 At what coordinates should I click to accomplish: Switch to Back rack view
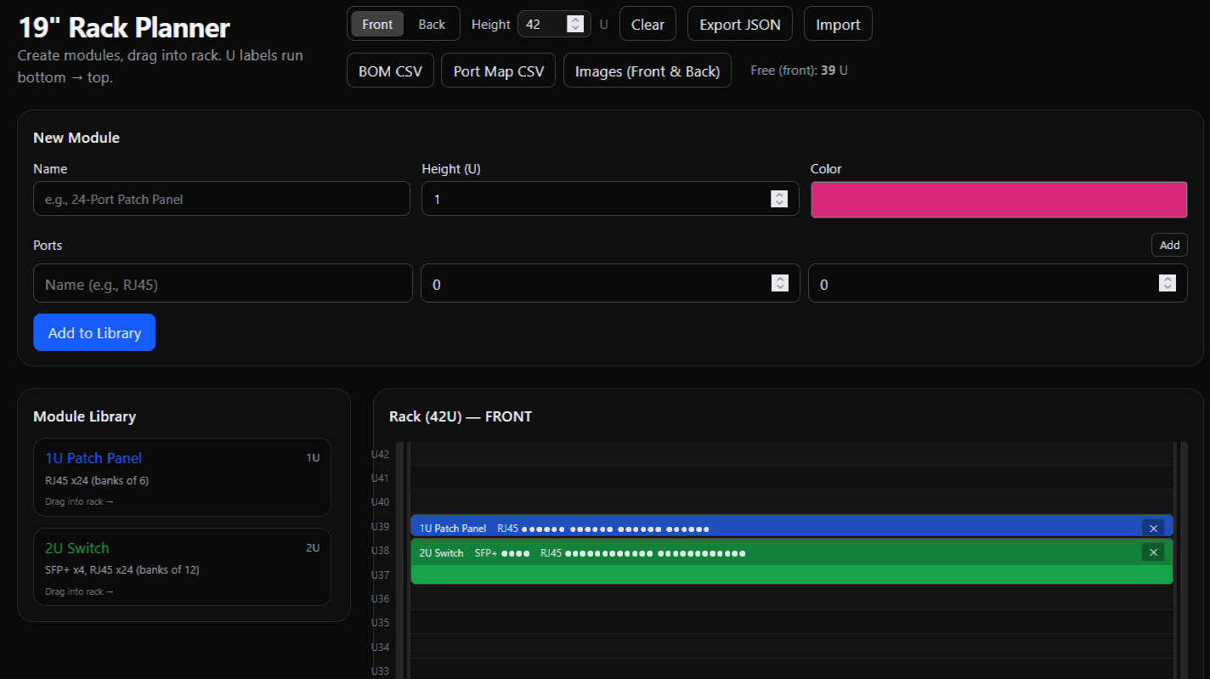coord(432,24)
